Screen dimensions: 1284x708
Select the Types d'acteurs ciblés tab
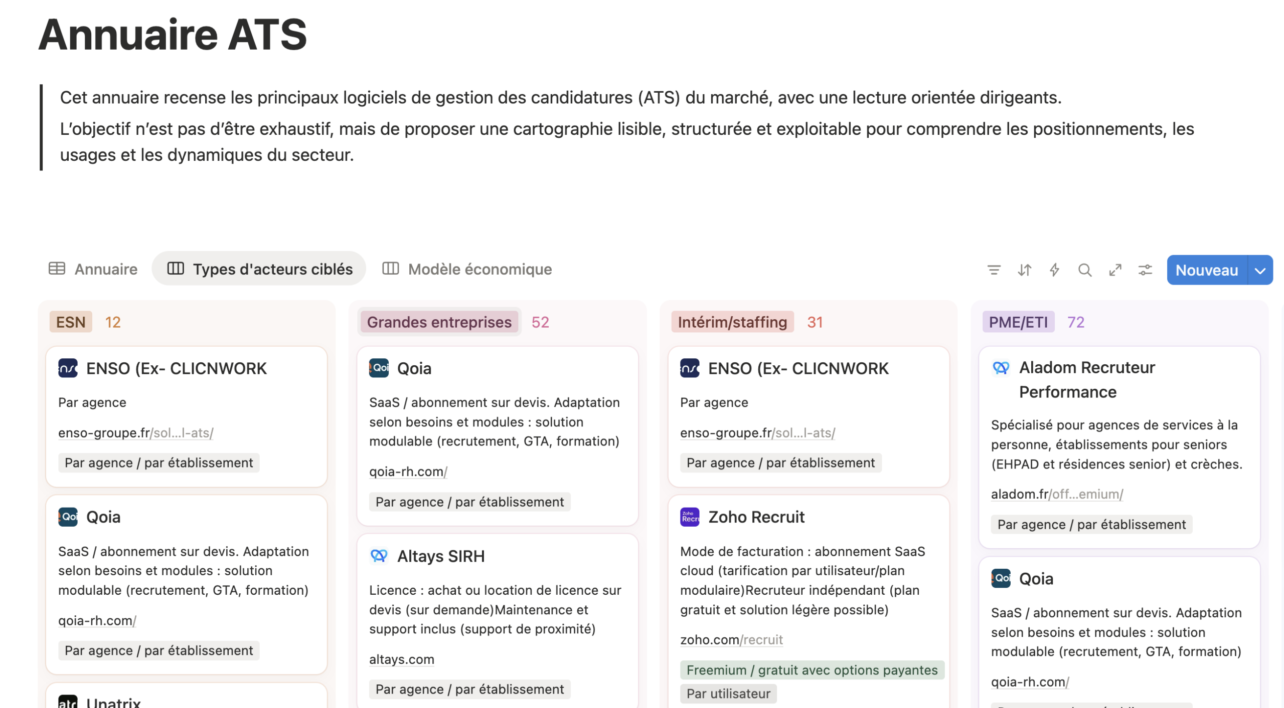tap(259, 269)
